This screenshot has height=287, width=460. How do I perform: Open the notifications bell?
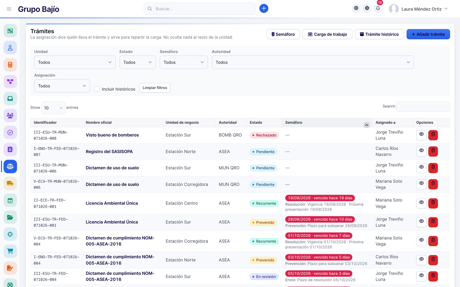378,8
